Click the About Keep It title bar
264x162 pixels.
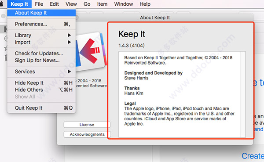155,18
